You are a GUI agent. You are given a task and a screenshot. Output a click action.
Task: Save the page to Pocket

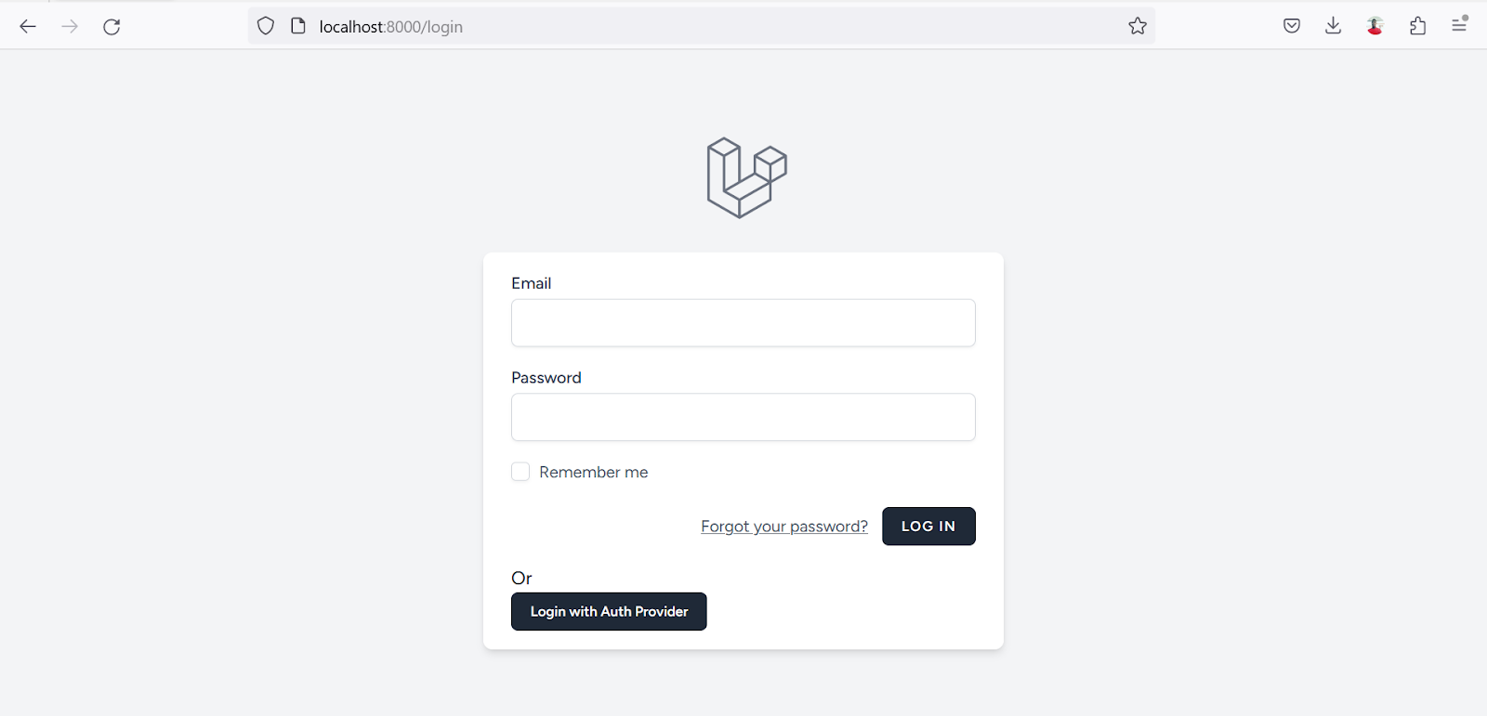1291,26
